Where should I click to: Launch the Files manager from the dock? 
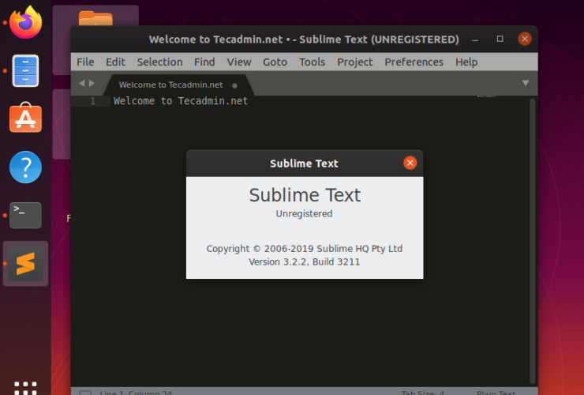(x=25, y=71)
